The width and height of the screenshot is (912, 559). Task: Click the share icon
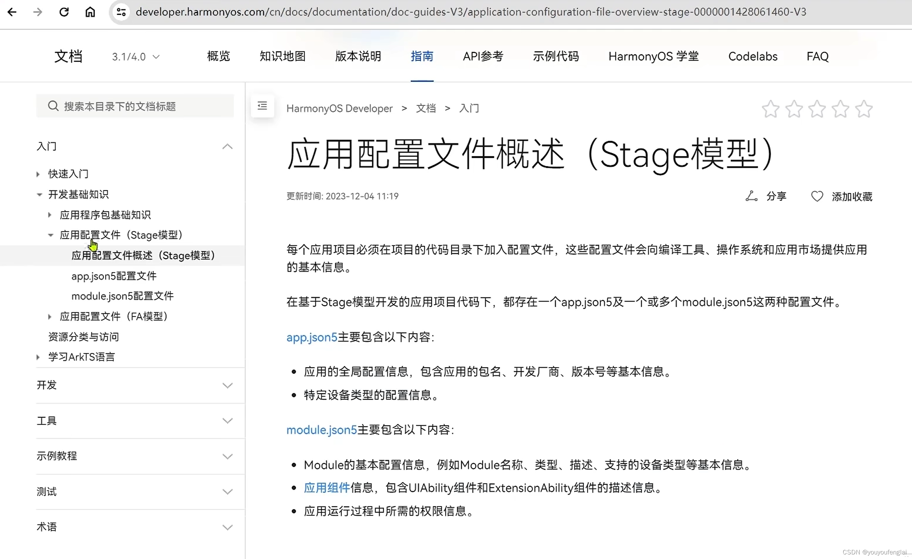tap(751, 196)
